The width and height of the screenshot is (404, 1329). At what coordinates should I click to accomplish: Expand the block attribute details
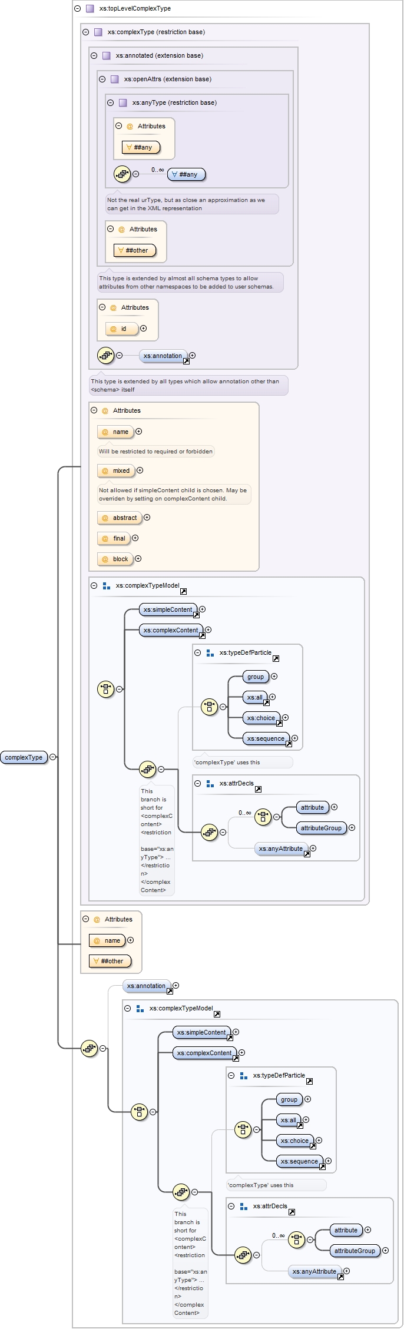(x=138, y=559)
